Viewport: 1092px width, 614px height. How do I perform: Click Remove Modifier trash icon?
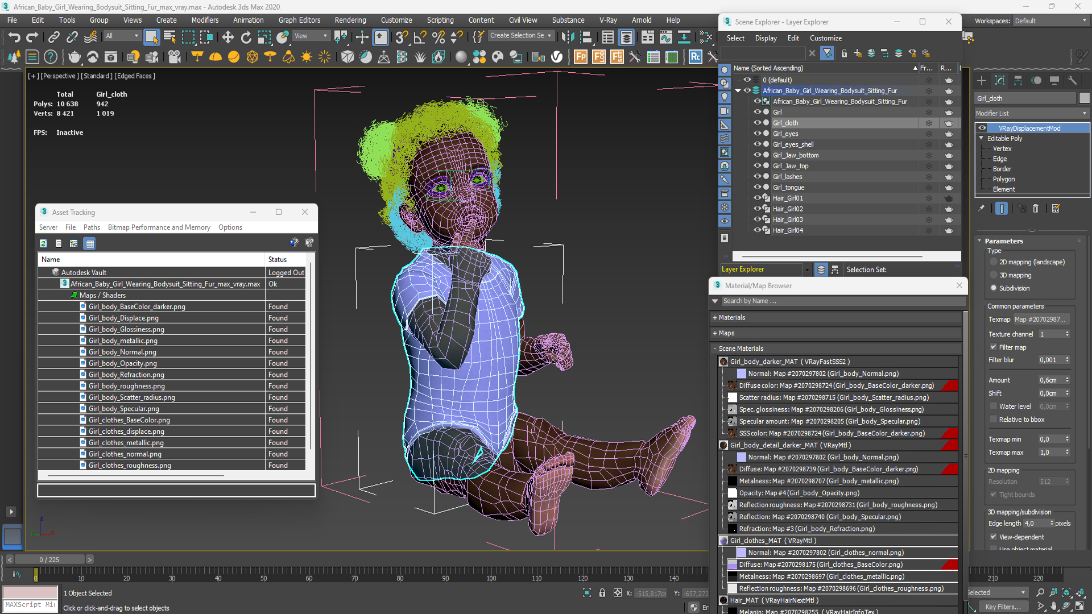click(x=1036, y=209)
